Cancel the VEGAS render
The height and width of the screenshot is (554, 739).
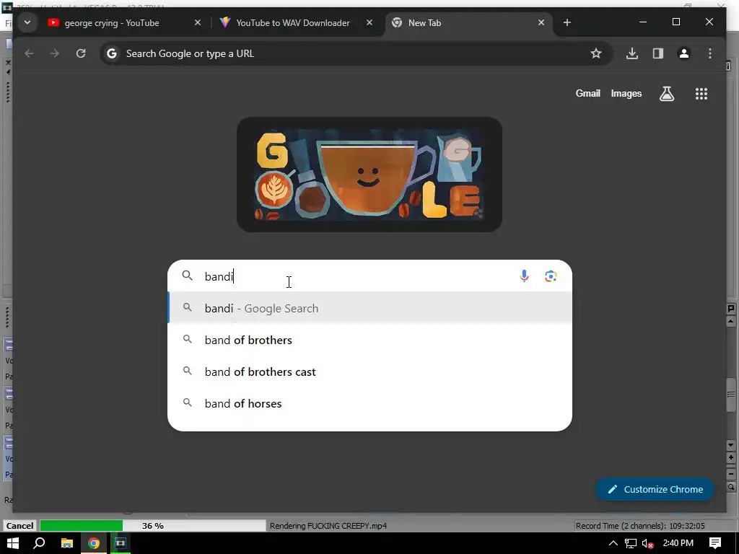[19, 526]
